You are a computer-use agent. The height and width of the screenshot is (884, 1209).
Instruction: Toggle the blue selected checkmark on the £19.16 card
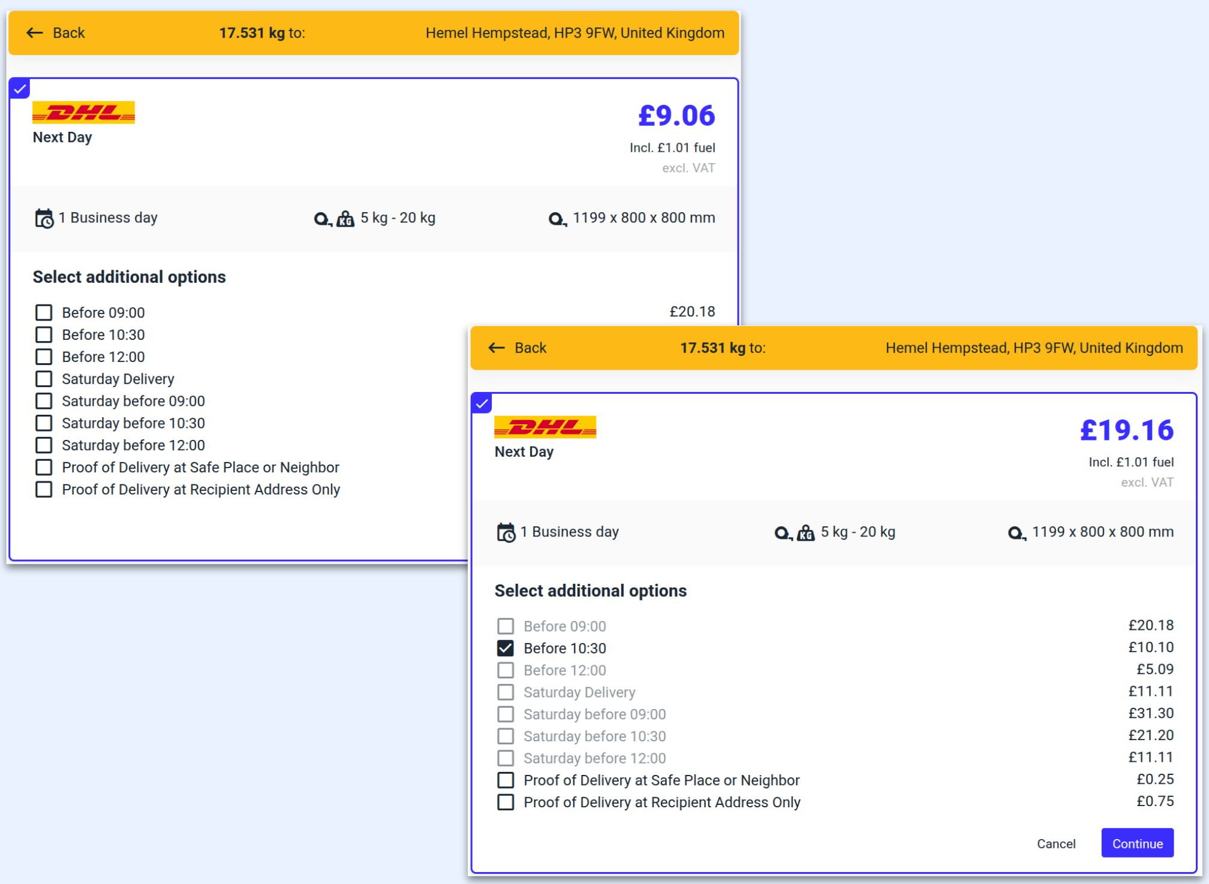[x=482, y=403]
